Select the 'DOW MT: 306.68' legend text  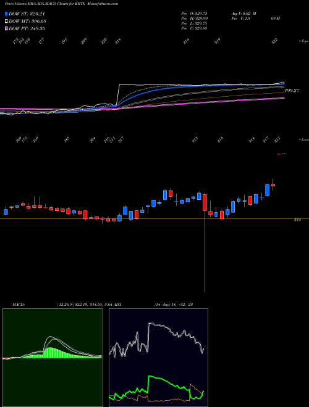pyautogui.click(x=27, y=22)
